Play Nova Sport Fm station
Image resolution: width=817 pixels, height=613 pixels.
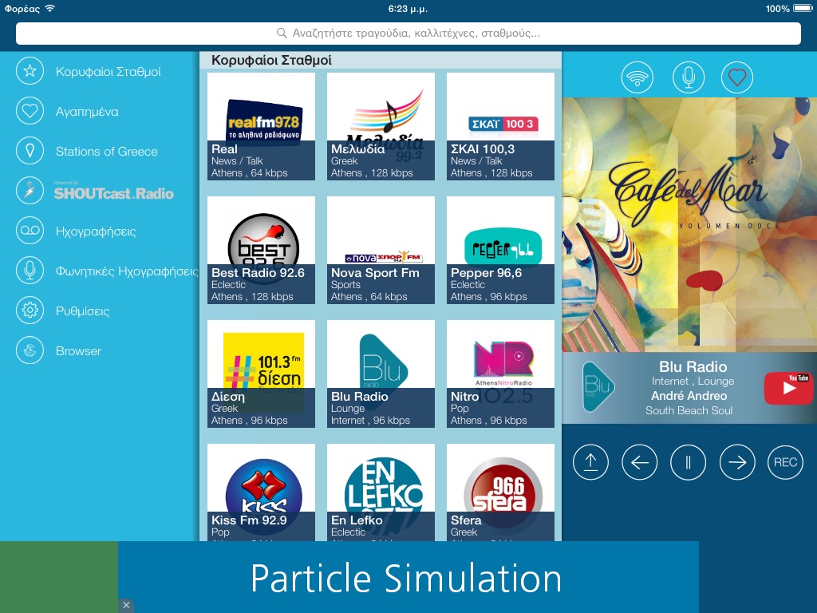tap(381, 250)
